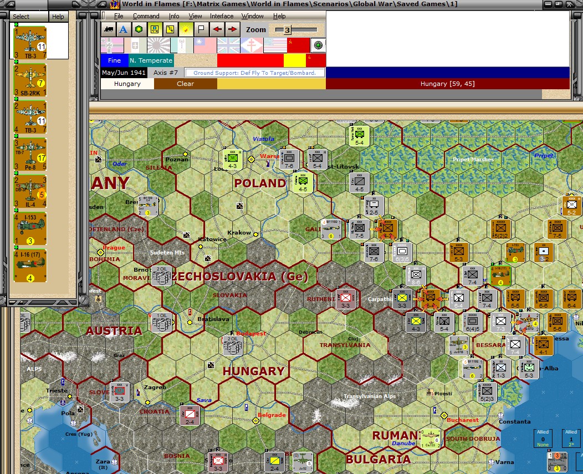Open the View menu
This screenshot has height=474, width=583.
(x=195, y=16)
